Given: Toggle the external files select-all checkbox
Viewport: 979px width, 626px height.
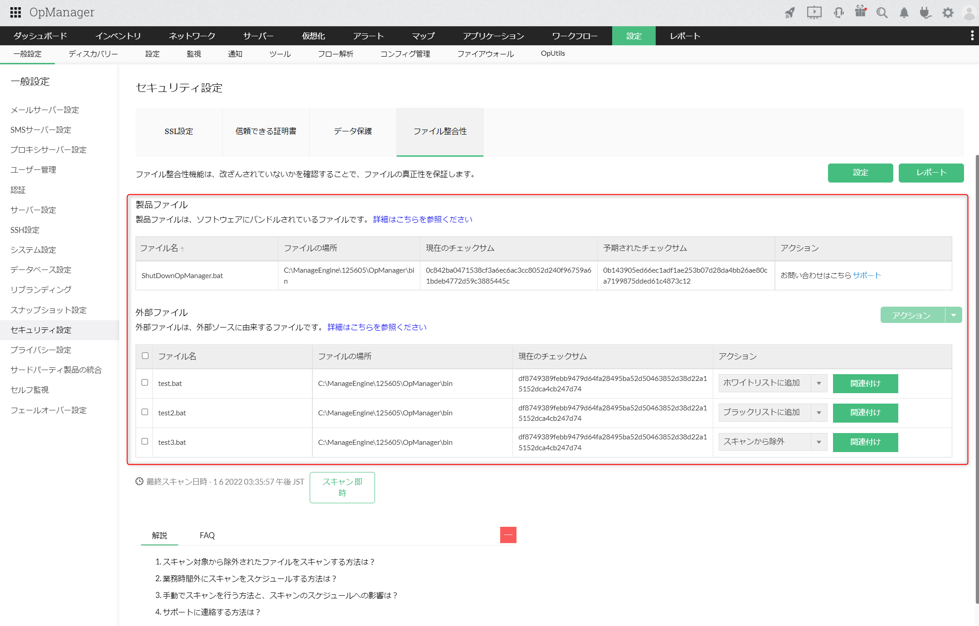Looking at the screenshot, I should click(x=145, y=356).
